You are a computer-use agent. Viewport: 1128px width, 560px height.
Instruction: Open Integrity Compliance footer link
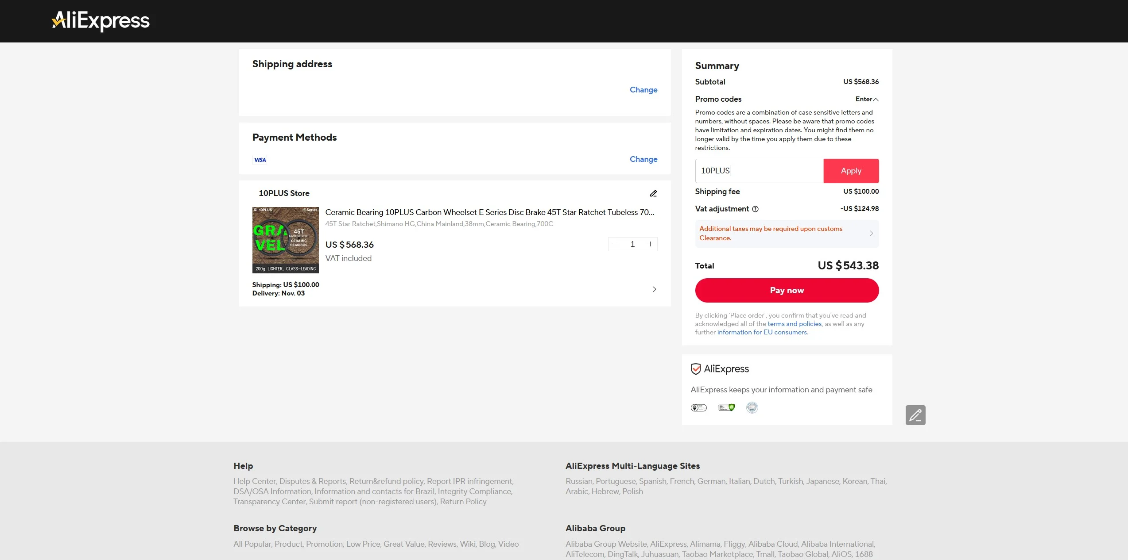pyautogui.click(x=475, y=491)
